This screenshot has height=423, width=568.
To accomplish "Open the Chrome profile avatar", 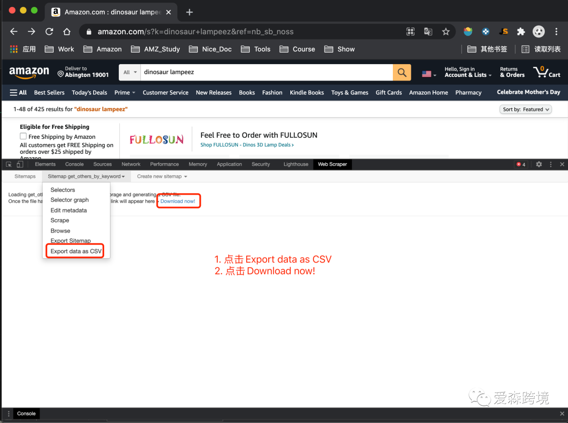I will point(539,32).
